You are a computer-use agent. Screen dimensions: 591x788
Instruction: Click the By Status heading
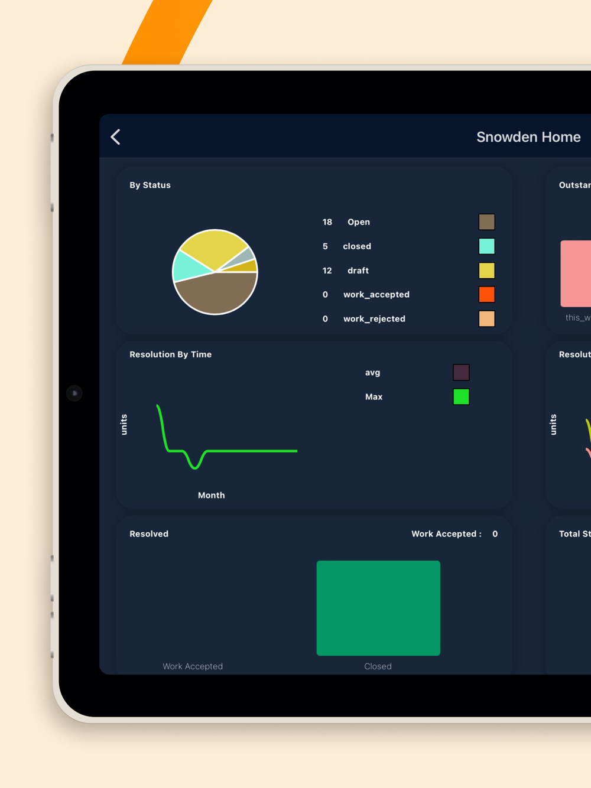click(150, 185)
